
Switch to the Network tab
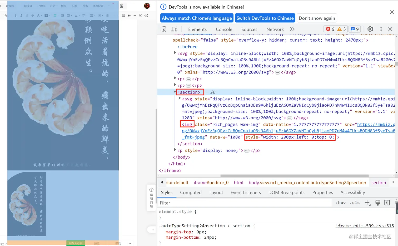[x=275, y=29]
